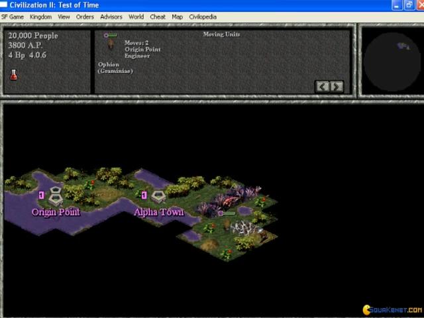Click the Moving Units heading

coord(221,34)
